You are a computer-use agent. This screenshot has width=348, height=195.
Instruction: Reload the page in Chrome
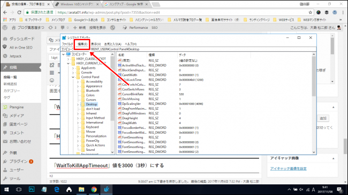click(x=19, y=12)
